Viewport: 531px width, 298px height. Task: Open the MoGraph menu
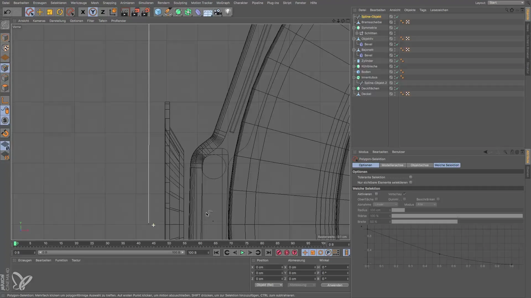[x=223, y=3]
